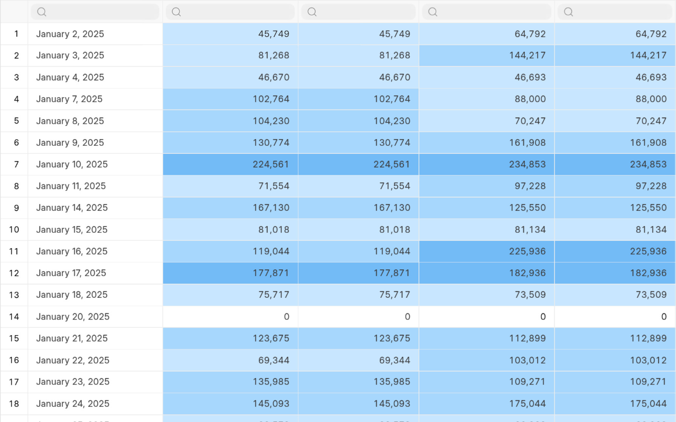Click the January 18, 2025 date cell
The height and width of the screenshot is (422, 676).
tap(95, 295)
